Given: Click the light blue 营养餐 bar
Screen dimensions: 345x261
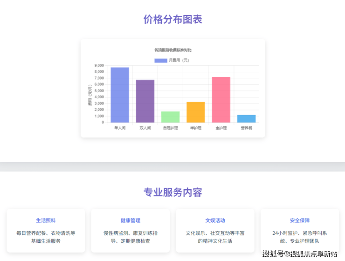Looking at the screenshot, I should [246, 118].
